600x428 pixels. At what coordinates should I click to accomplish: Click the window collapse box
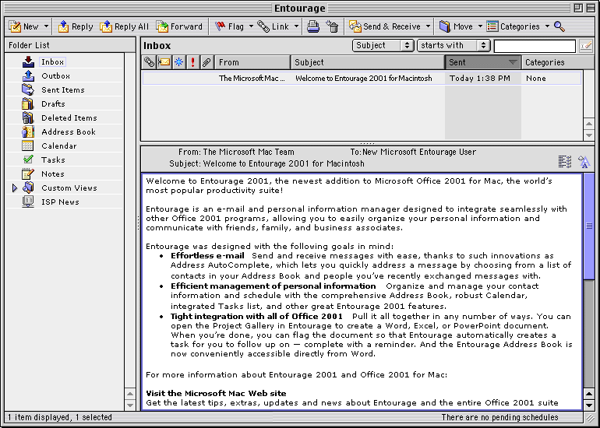(x=591, y=8)
